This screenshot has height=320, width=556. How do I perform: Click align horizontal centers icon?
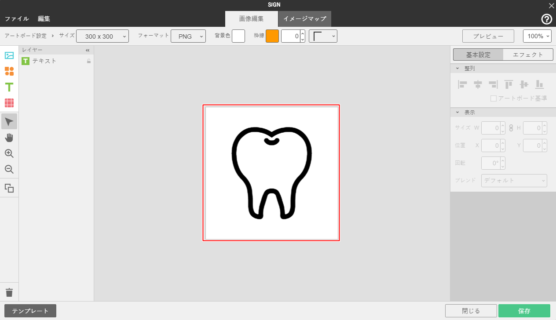click(478, 84)
